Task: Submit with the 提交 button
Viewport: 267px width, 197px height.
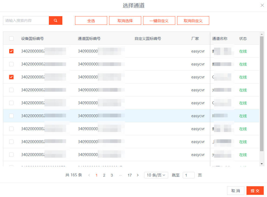Action: point(255,191)
